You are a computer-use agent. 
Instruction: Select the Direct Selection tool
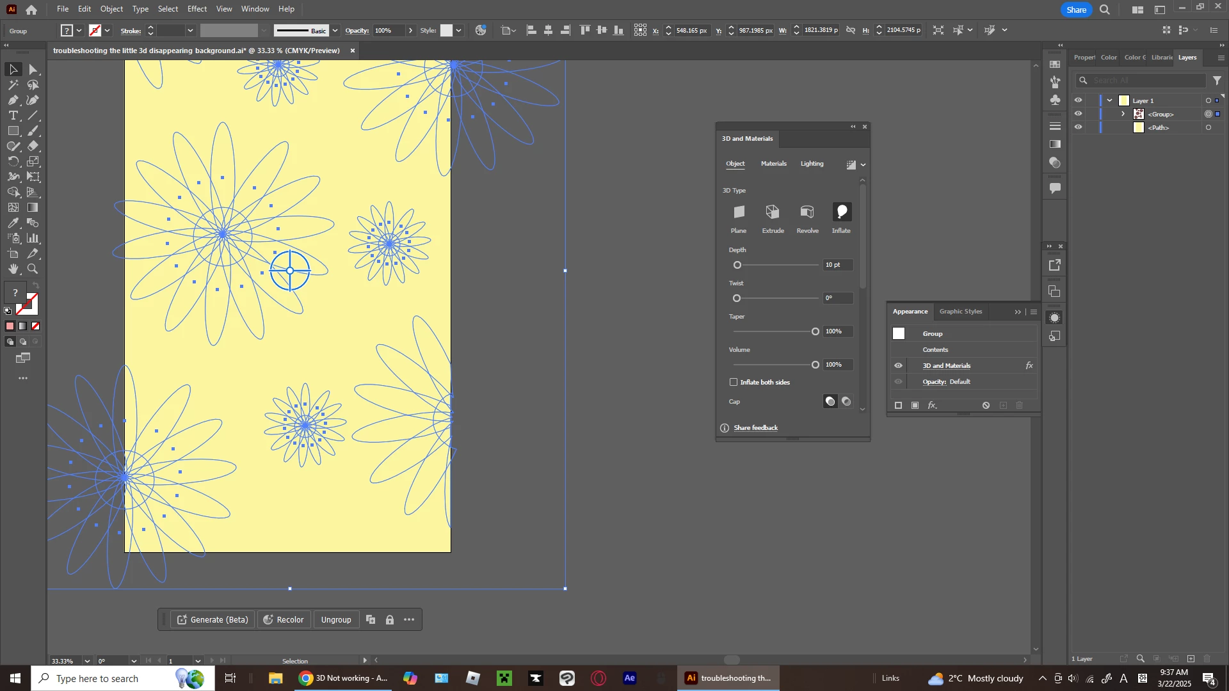tap(33, 70)
